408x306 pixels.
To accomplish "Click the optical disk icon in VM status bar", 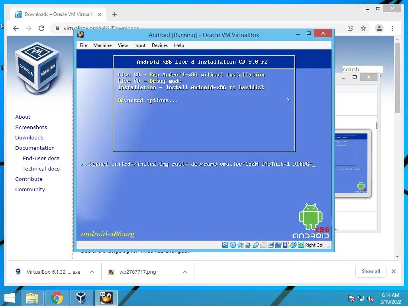I will point(233,245).
